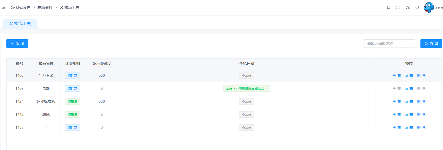Delete the 运费标准版 template
443x150 pixels.
click(421, 101)
